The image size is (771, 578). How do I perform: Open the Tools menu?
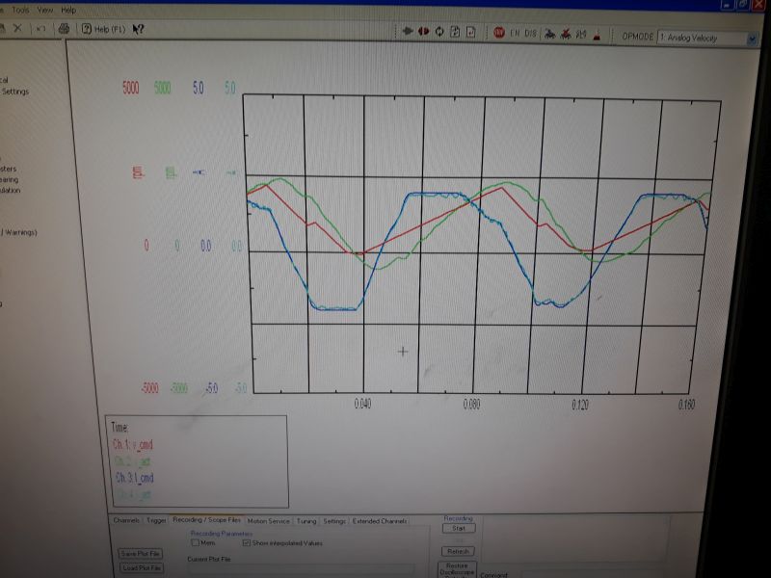tap(20, 10)
